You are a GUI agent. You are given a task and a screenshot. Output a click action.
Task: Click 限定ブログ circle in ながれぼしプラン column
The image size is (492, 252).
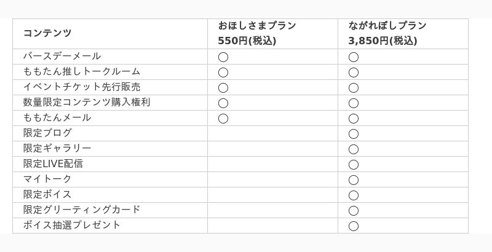(x=354, y=134)
